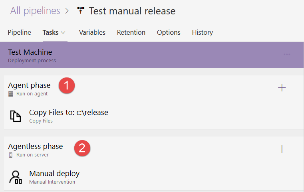Switch to the Variables tab
Image resolution: width=304 pixels, height=192 pixels.
pos(92,32)
